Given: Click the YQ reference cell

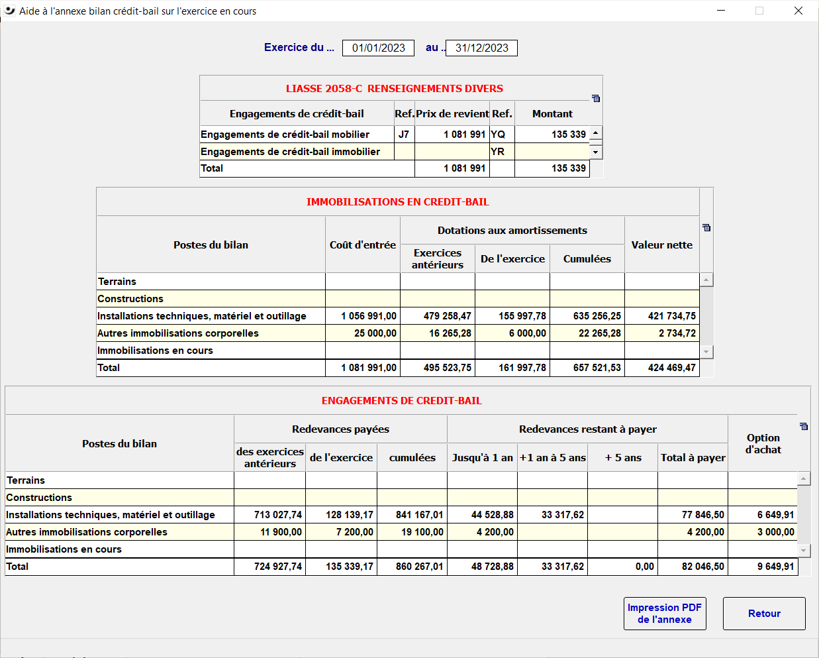Looking at the screenshot, I should click(x=502, y=135).
